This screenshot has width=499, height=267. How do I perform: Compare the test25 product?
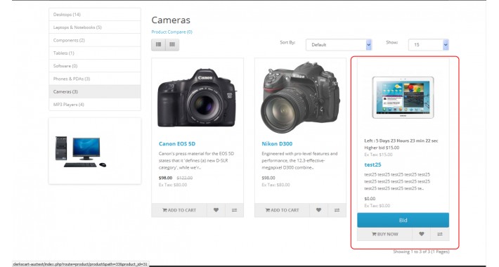[440, 234]
